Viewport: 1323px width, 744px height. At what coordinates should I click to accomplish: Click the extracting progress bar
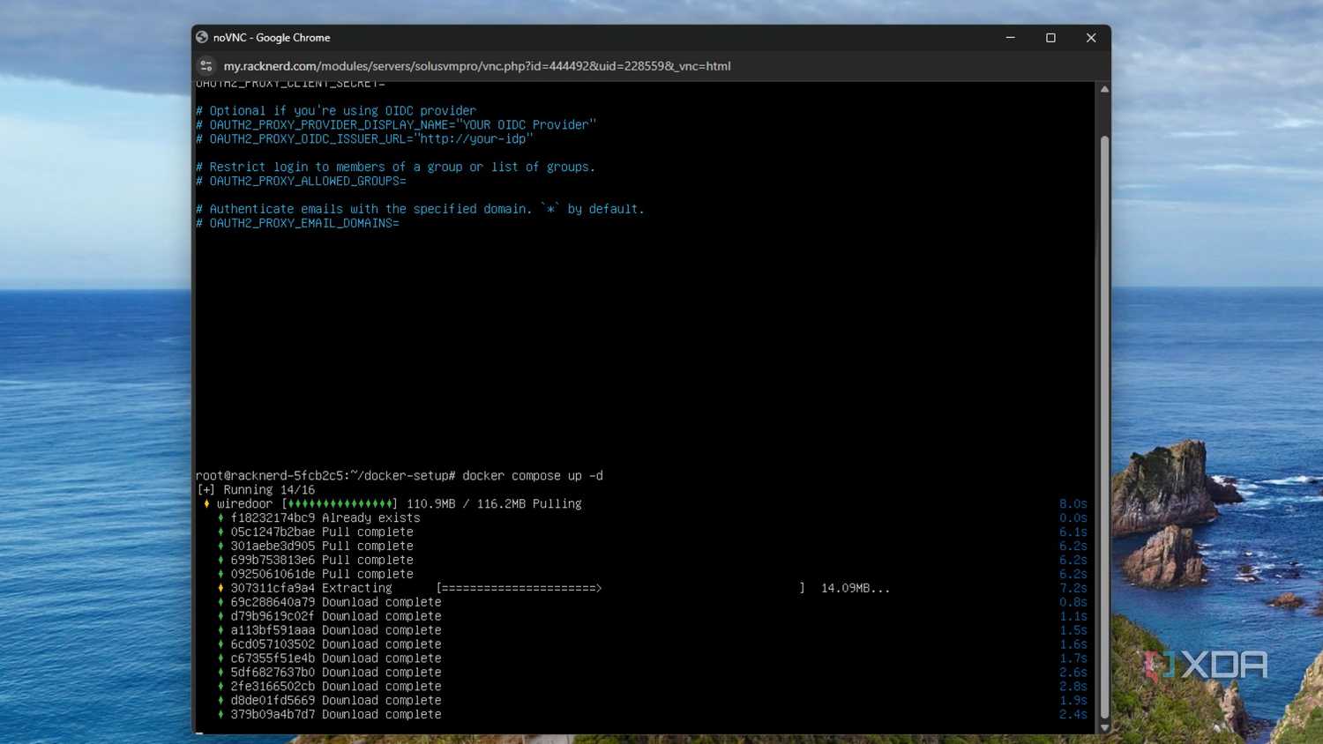(x=620, y=588)
